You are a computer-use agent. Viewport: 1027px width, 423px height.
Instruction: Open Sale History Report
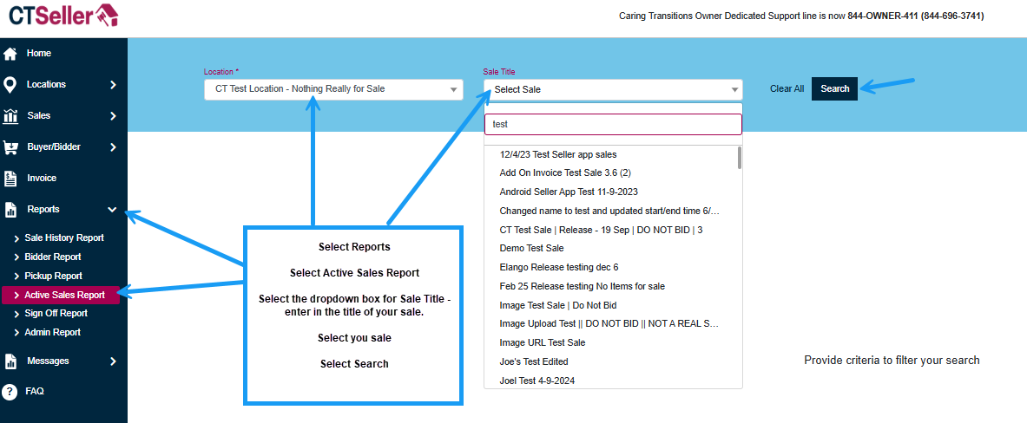point(63,238)
